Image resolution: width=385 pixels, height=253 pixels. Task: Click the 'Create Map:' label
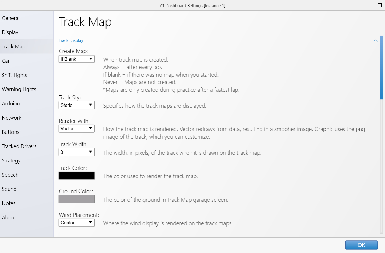coord(73,51)
